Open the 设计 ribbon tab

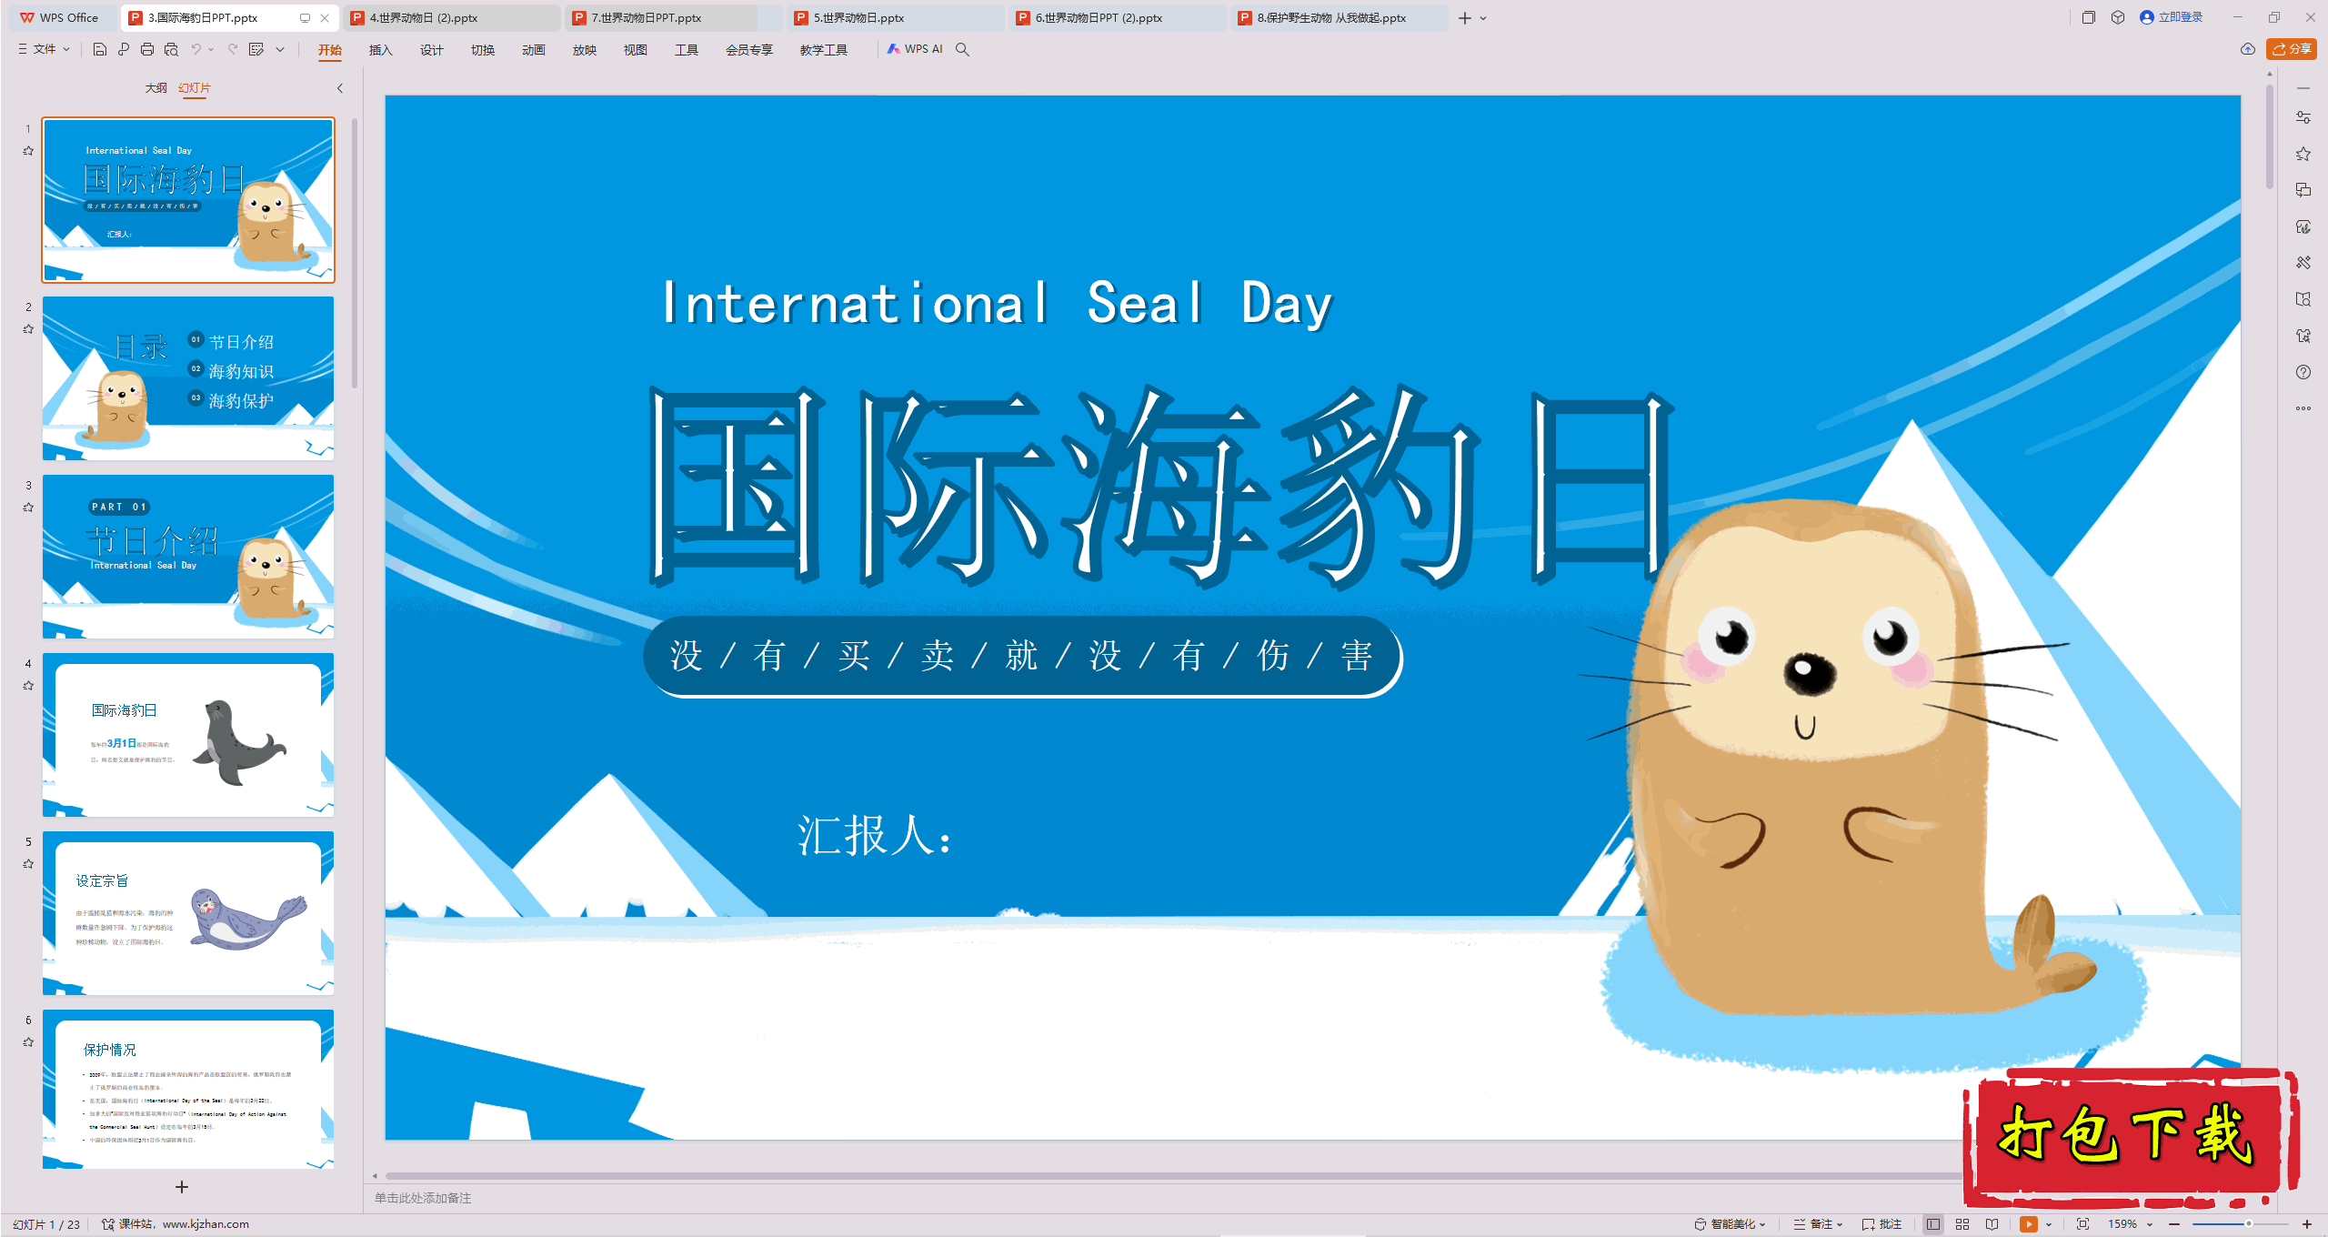(x=431, y=50)
